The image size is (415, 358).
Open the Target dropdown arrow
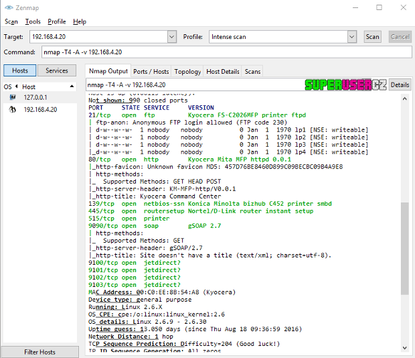point(172,37)
